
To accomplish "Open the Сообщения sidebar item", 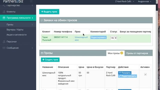I will point(18,48).
